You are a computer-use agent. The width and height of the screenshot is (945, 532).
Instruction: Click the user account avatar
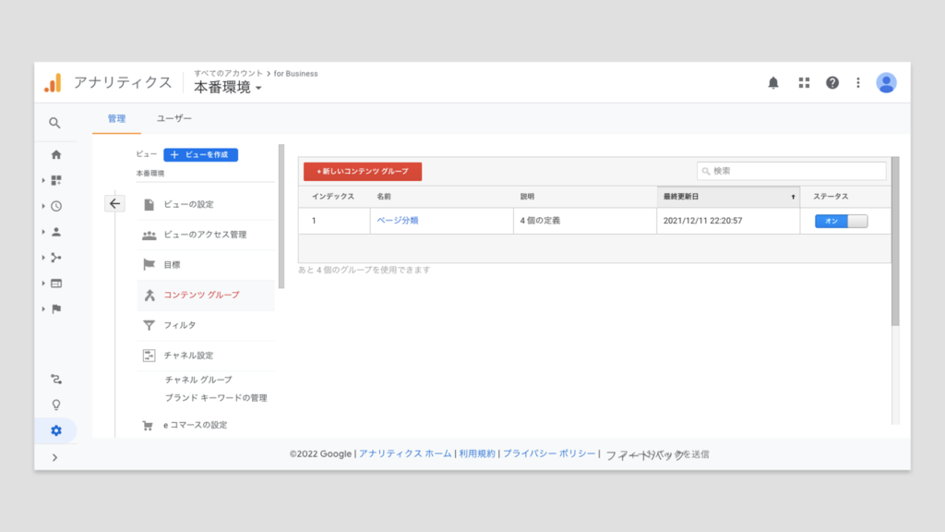[886, 83]
